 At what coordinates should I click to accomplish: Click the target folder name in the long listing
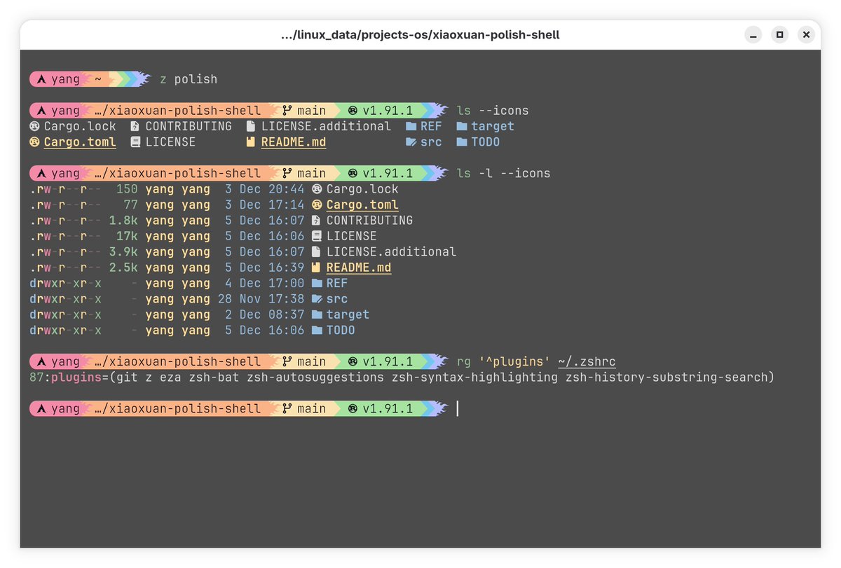point(348,315)
